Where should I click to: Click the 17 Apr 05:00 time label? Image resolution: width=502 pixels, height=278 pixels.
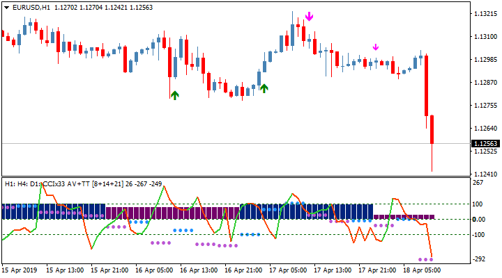289,270
